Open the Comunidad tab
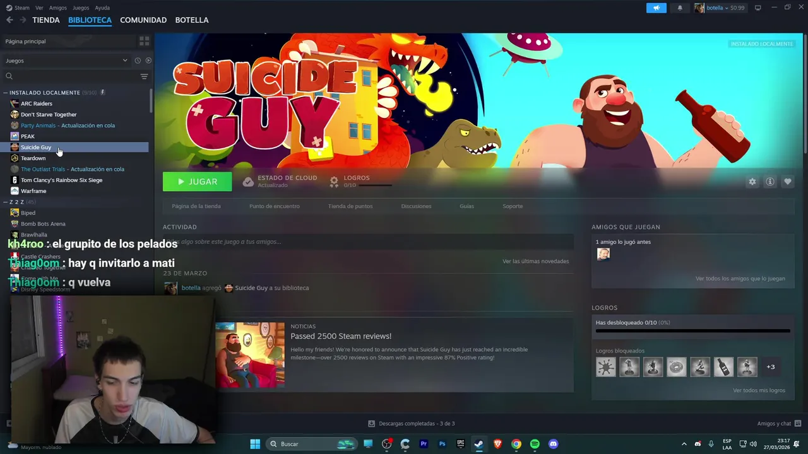Screen dimensions: 808x454 click(x=143, y=20)
